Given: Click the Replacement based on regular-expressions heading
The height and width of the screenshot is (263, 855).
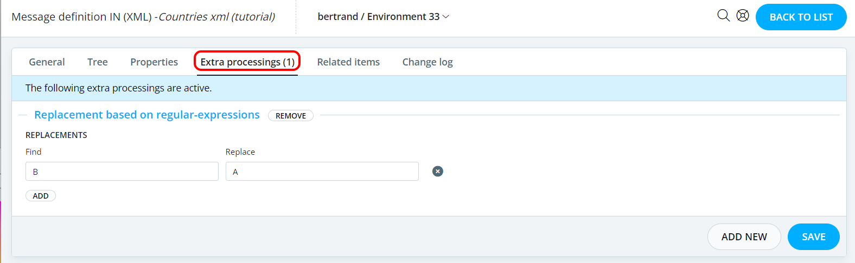Looking at the screenshot, I should pyautogui.click(x=147, y=115).
